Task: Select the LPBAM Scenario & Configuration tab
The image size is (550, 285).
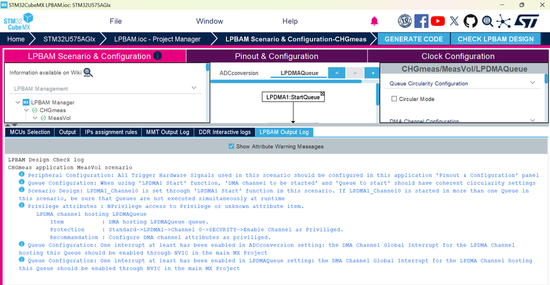Action: tap(95, 56)
